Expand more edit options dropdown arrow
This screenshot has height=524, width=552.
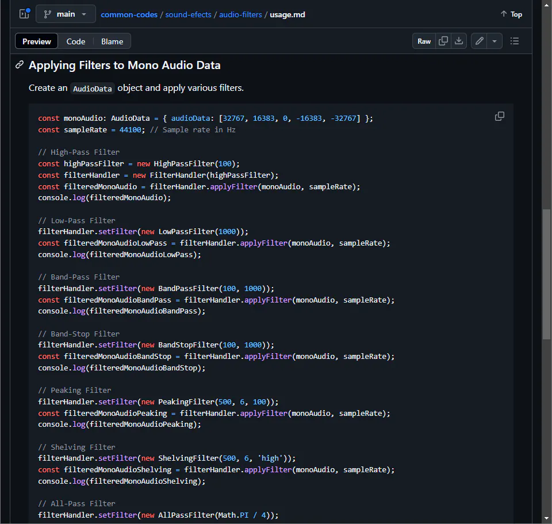click(x=494, y=41)
